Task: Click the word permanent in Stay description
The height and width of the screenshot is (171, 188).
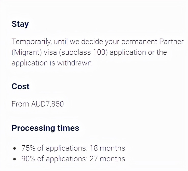Action: pos(139,42)
